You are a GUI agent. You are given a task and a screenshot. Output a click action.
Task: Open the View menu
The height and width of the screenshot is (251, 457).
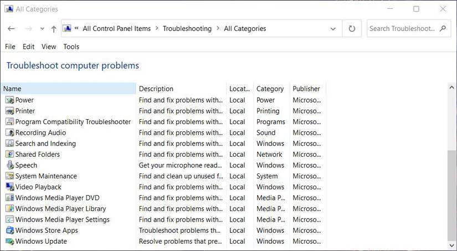click(49, 47)
